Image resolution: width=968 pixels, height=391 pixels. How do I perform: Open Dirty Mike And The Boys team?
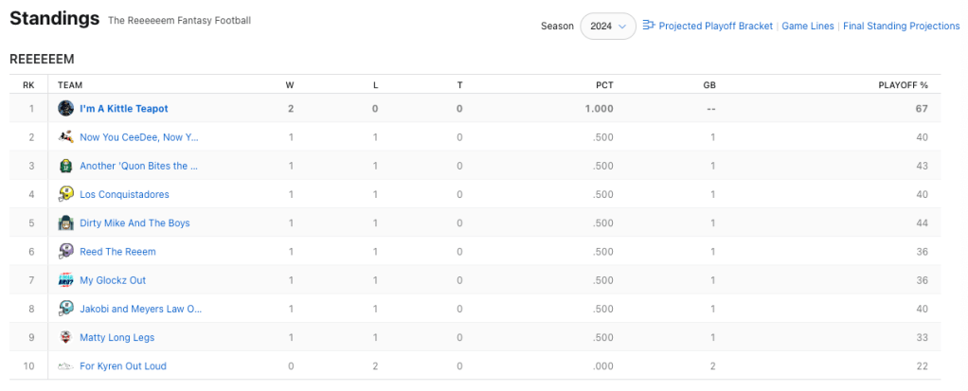point(134,223)
